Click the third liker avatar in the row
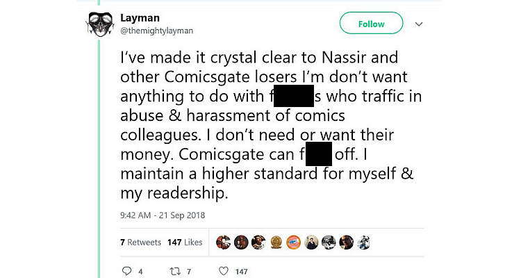521x278 pixels. [x=258, y=242]
